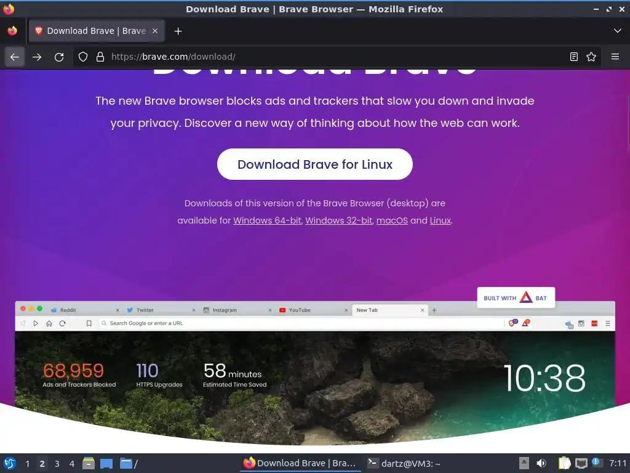Open the Windows 64-bit download link

(267, 220)
